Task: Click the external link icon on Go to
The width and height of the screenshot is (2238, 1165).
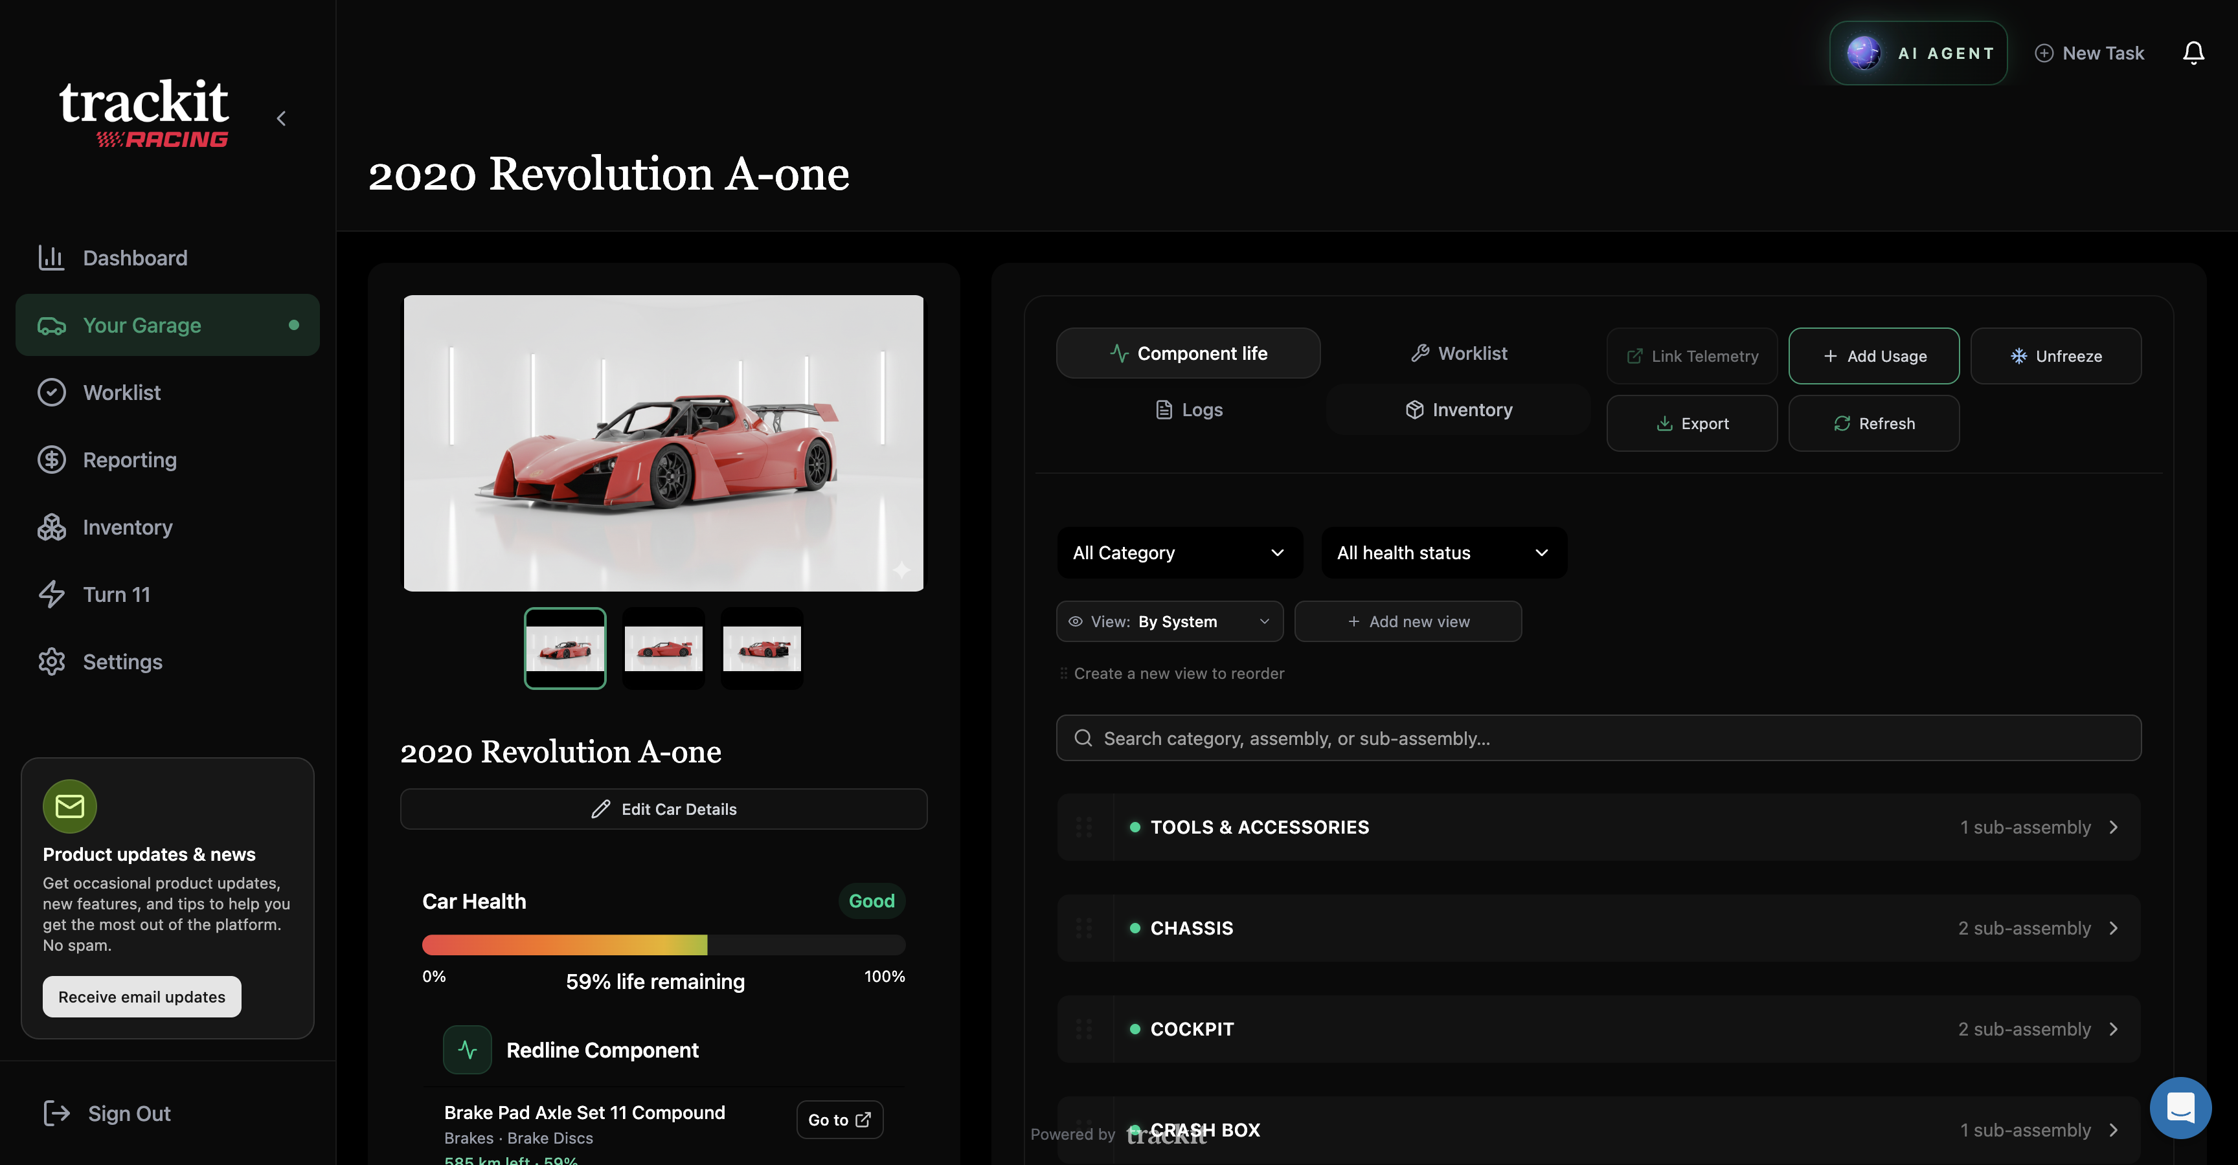Action: [x=863, y=1120]
